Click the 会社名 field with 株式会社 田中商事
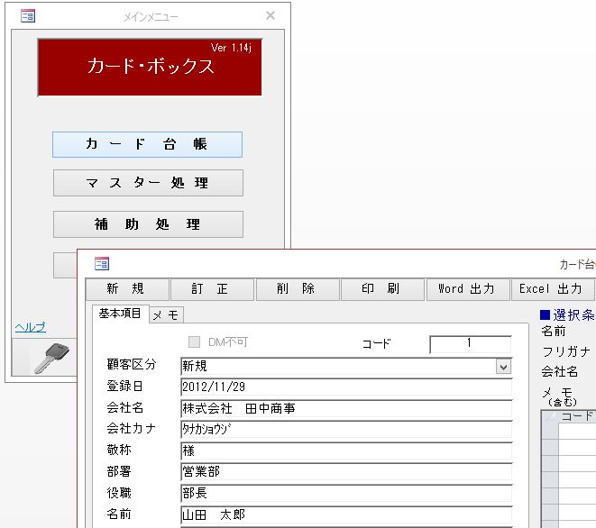 tap(346, 409)
